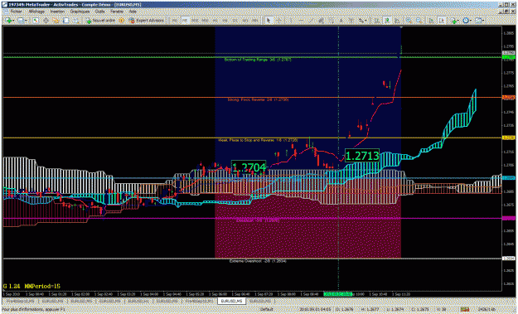Click the 1.2713 price label
The width and height of the screenshot is (518, 314).
coord(361,156)
